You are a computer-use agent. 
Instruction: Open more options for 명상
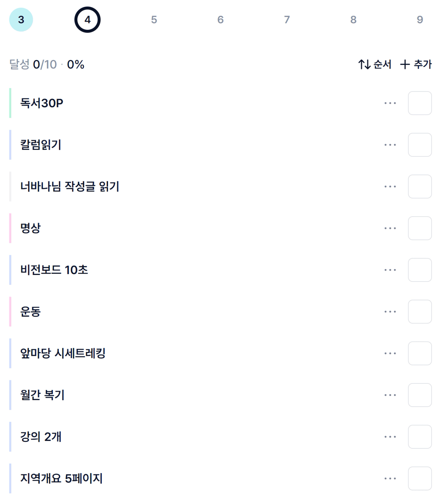(390, 228)
